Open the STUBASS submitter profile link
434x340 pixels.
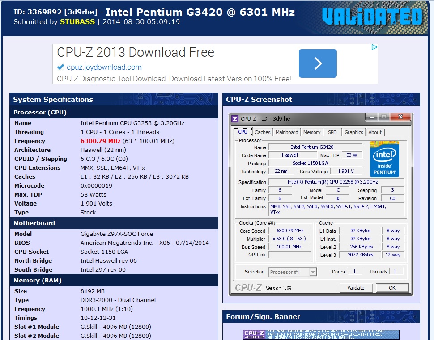[77, 22]
